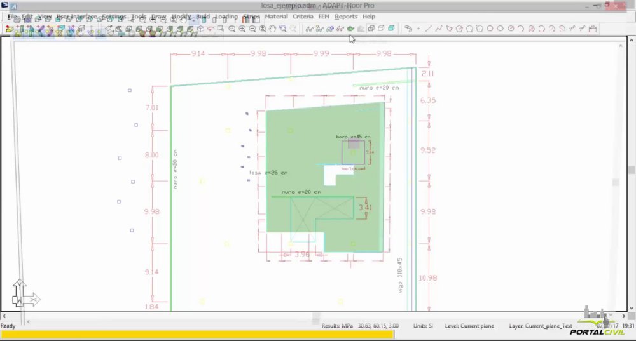The height and width of the screenshot is (341, 636).
Task: Select the polyline draw tool
Action: point(438,29)
